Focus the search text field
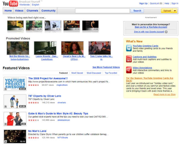 102,11
